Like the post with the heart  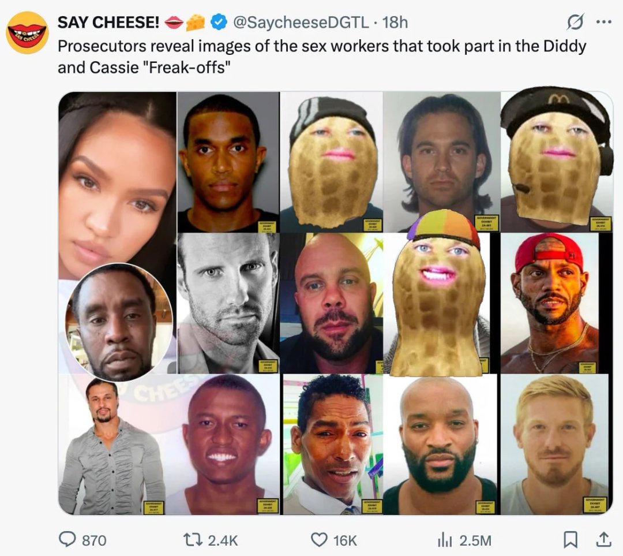[319, 539]
